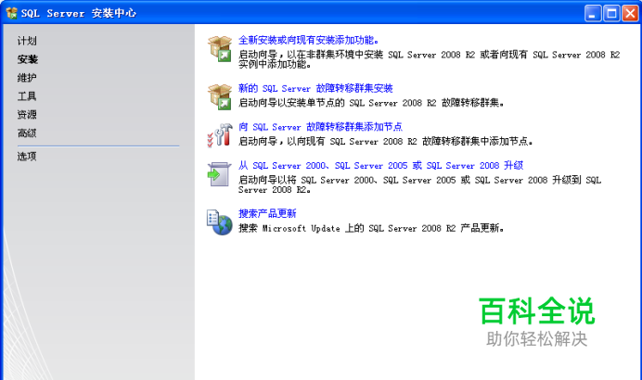The image size is (642, 380).
Task: Click the SQL Server 安装中心 window title
Action: [x=79, y=13]
